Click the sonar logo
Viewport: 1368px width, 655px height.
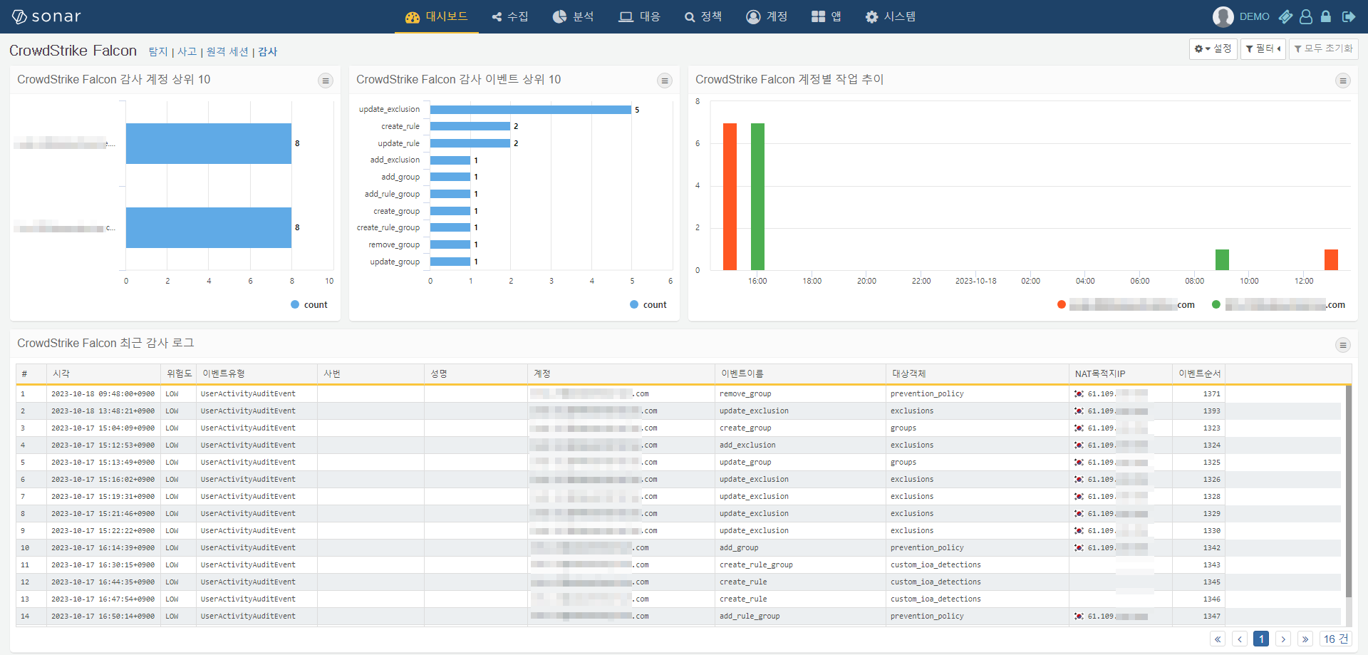46,16
